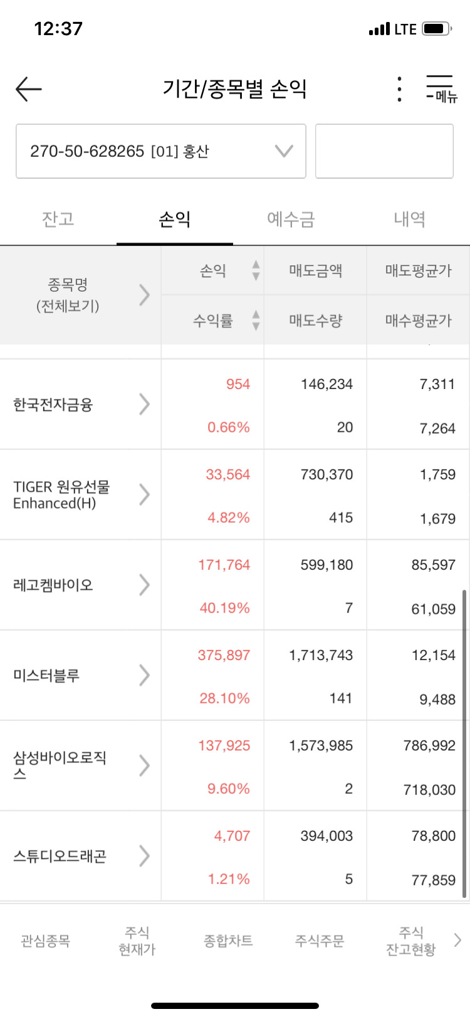Switch to the 잔고 tab
Screen dimensions: 470x1019
coord(58,219)
